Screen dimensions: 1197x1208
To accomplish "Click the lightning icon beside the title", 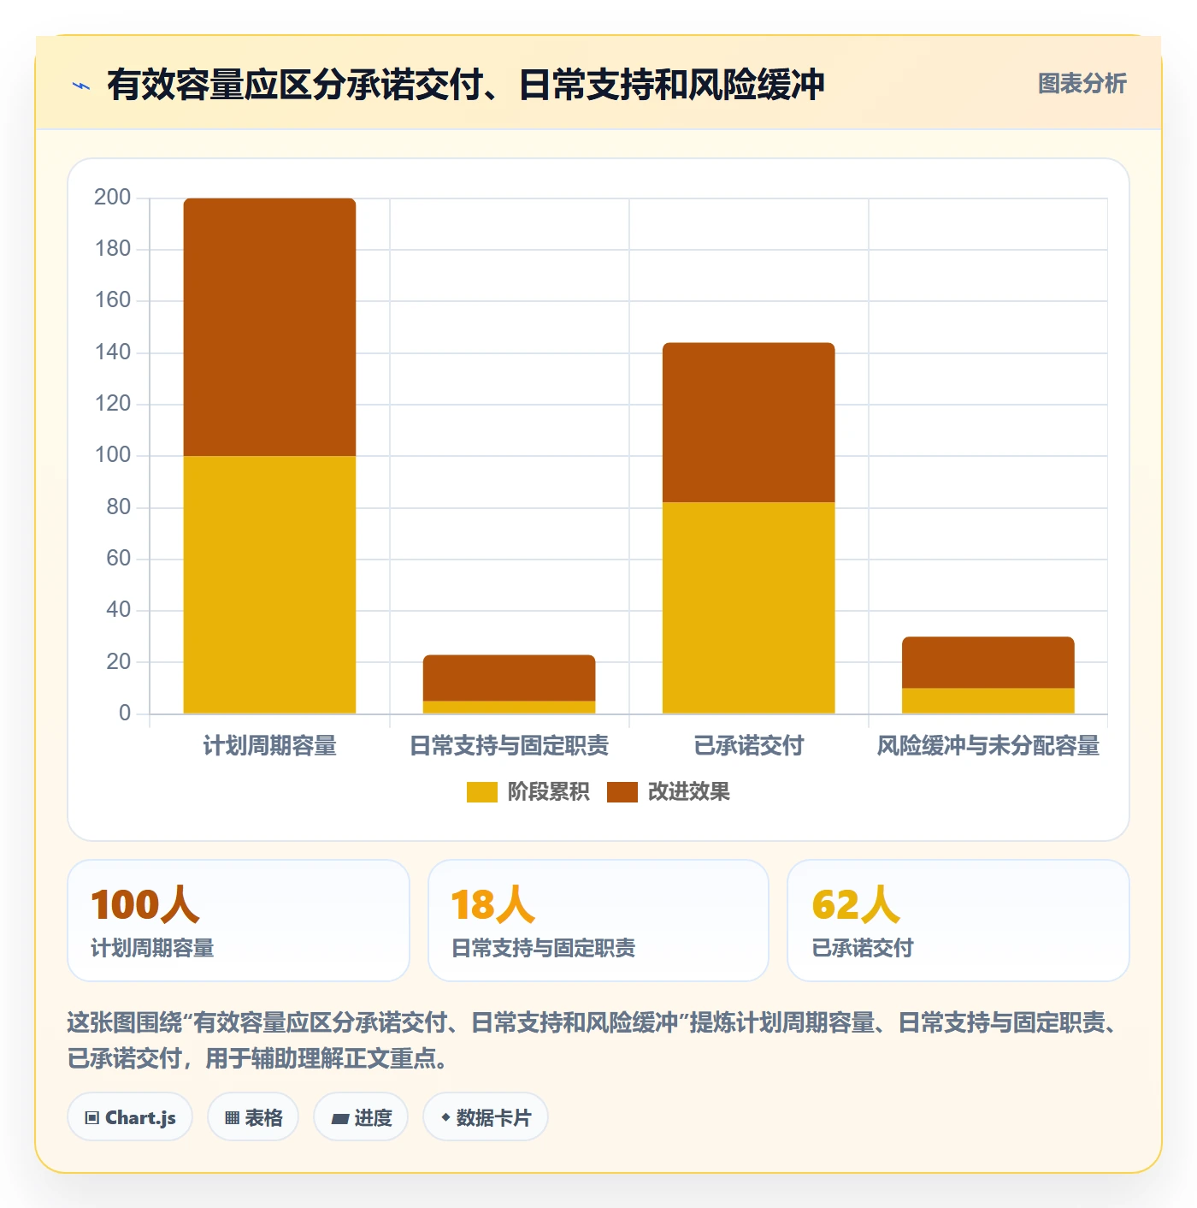I will [x=81, y=86].
